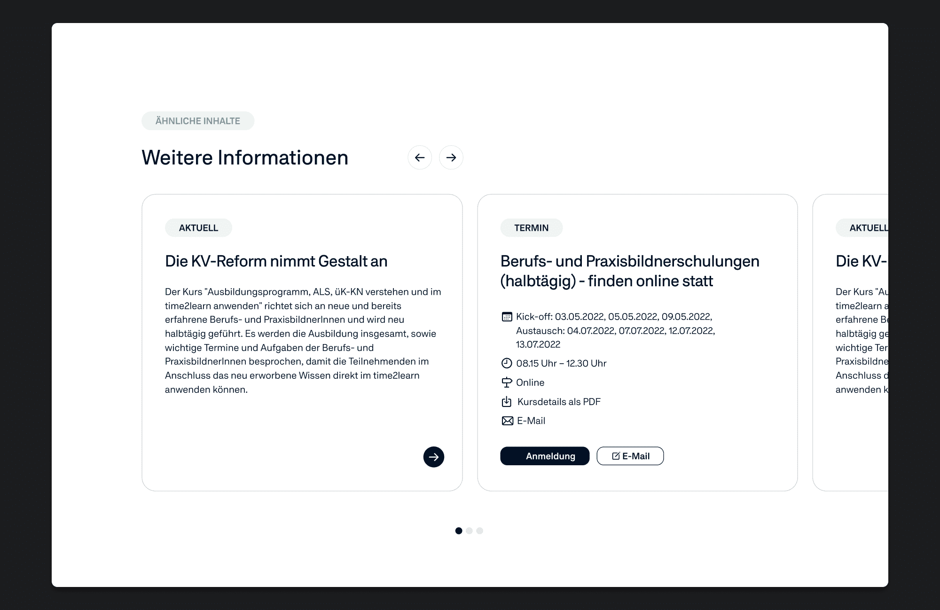Click the E-Mail link in the list
Viewport: 940px width, 610px height.
(x=531, y=421)
